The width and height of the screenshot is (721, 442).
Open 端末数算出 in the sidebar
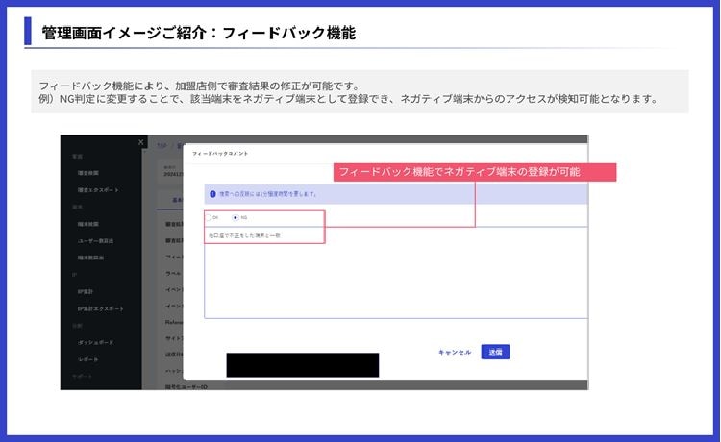point(90,258)
